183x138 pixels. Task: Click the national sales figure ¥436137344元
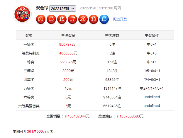point(77,116)
